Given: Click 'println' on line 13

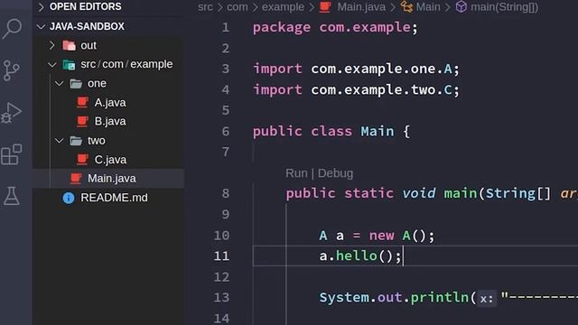Looking at the screenshot, I should point(440,298).
